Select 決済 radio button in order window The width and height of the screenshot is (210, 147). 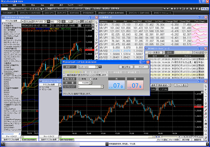[x=91, y=79]
